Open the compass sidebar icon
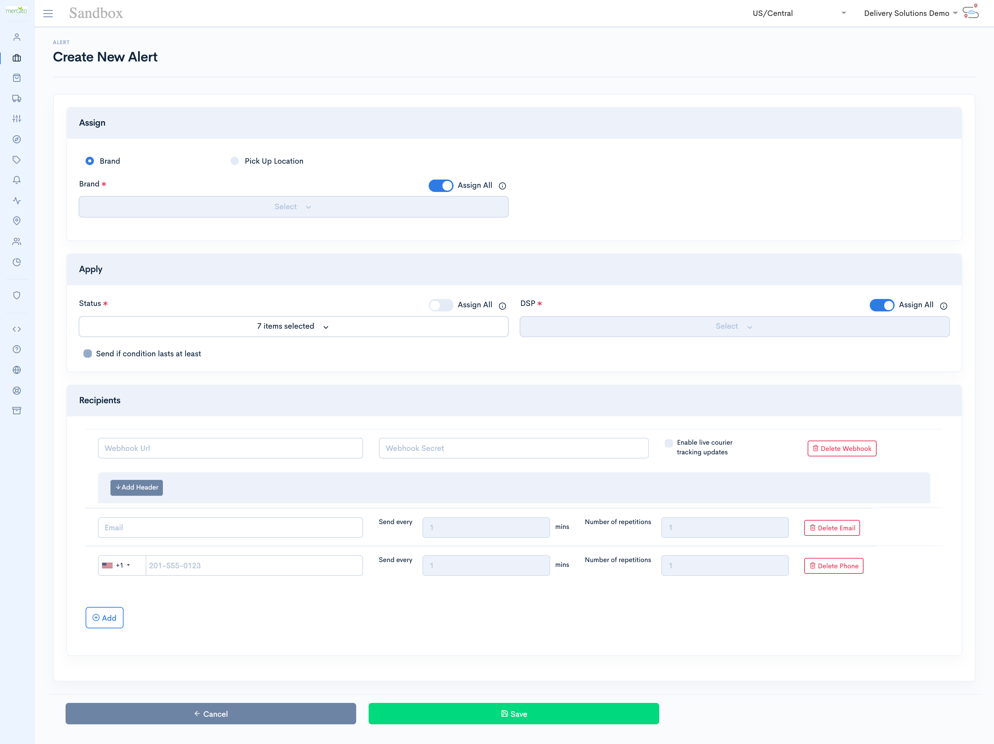The width and height of the screenshot is (994, 744). click(17, 139)
